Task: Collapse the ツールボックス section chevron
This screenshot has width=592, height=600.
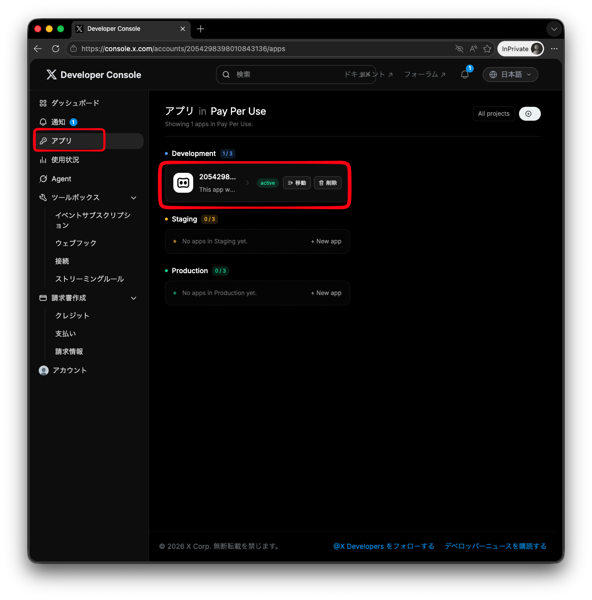Action: (x=134, y=198)
